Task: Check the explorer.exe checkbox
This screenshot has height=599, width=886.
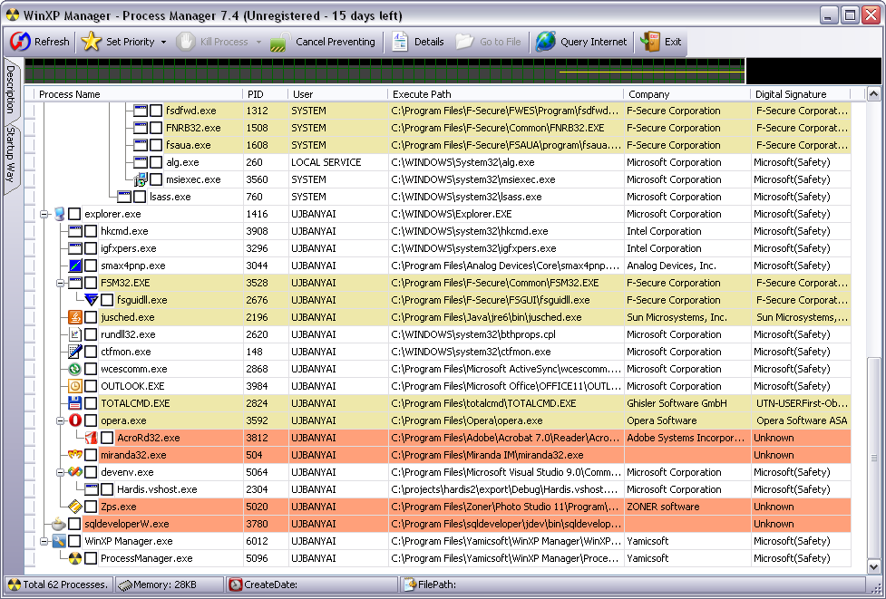Action: pos(74,214)
